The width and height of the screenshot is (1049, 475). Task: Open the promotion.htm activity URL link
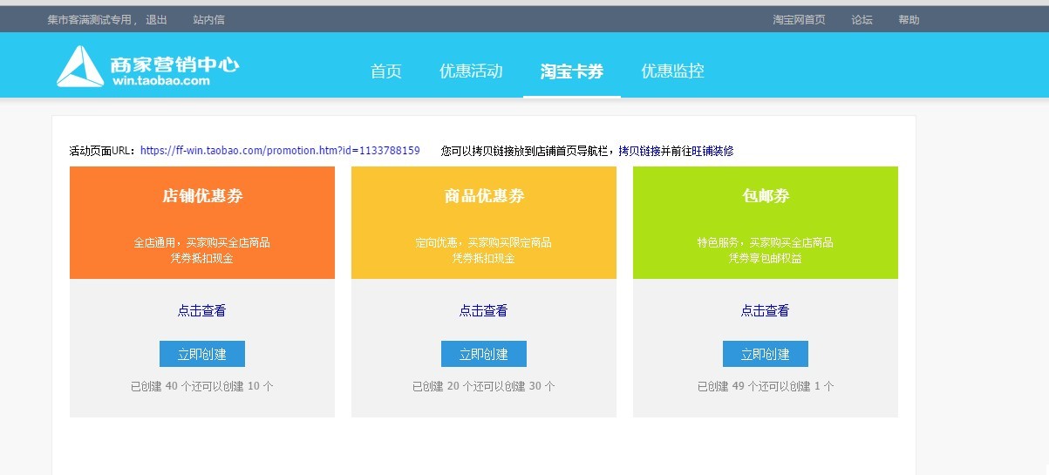click(280, 151)
